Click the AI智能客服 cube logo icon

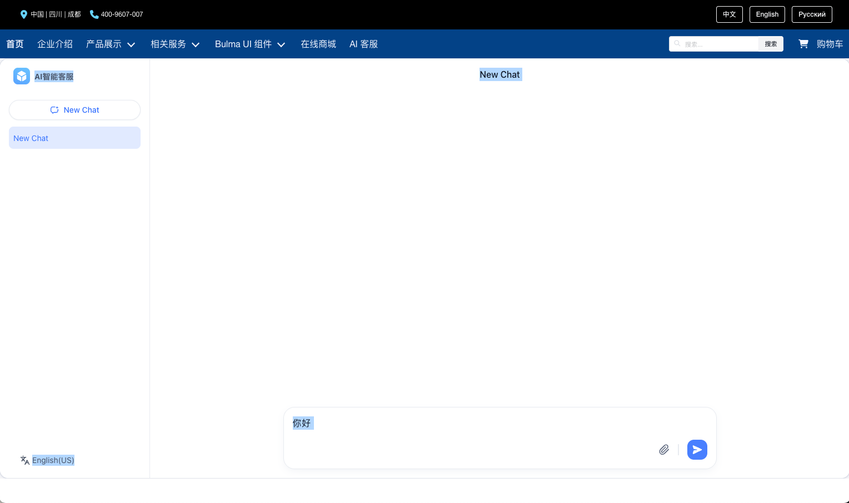tap(22, 76)
